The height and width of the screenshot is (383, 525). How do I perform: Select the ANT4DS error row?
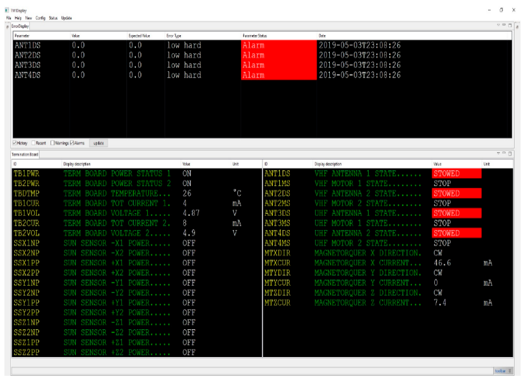click(262, 75)
